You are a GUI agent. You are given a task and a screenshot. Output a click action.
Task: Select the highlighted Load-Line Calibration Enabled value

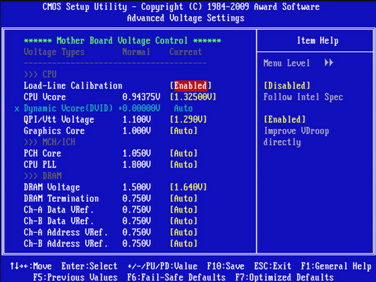pyautogui.click(x=190, y=85)
